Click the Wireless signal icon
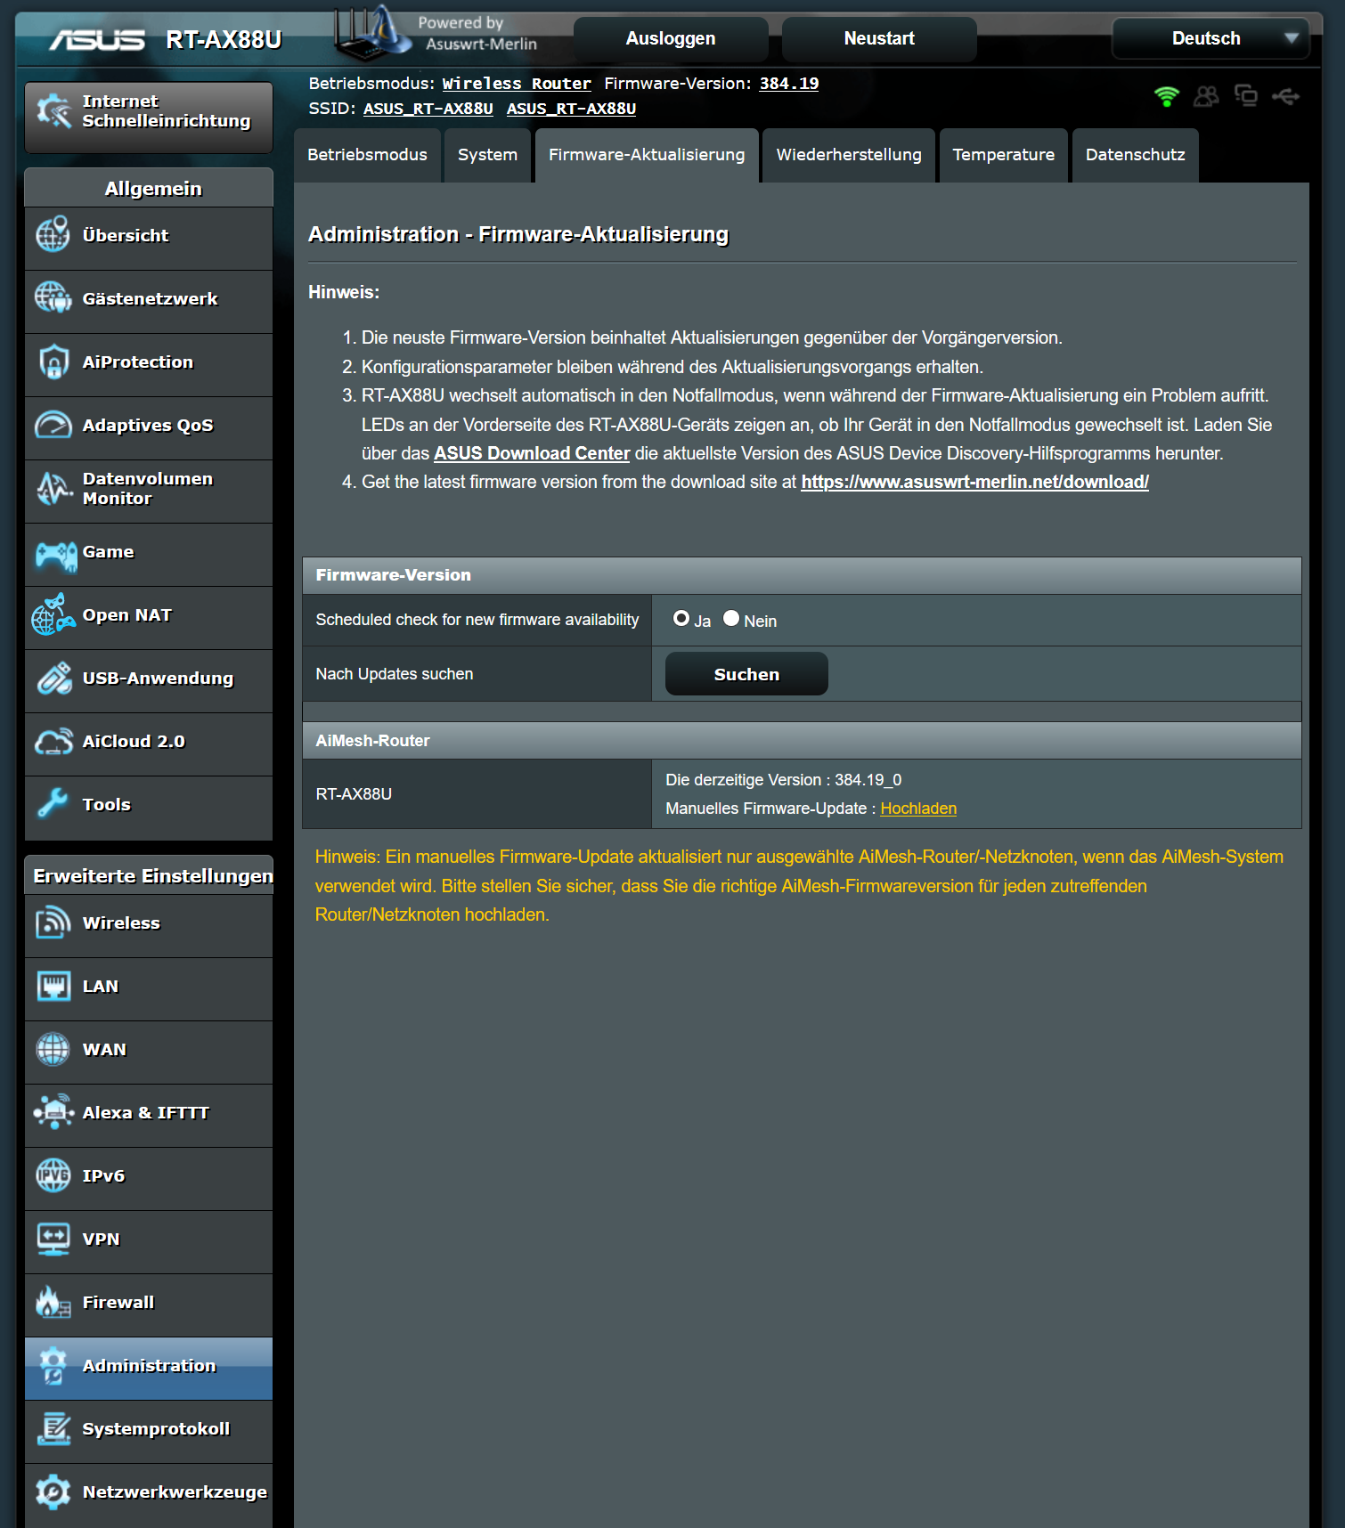This screenshot has height=1528, width=1345. point(53,922)
